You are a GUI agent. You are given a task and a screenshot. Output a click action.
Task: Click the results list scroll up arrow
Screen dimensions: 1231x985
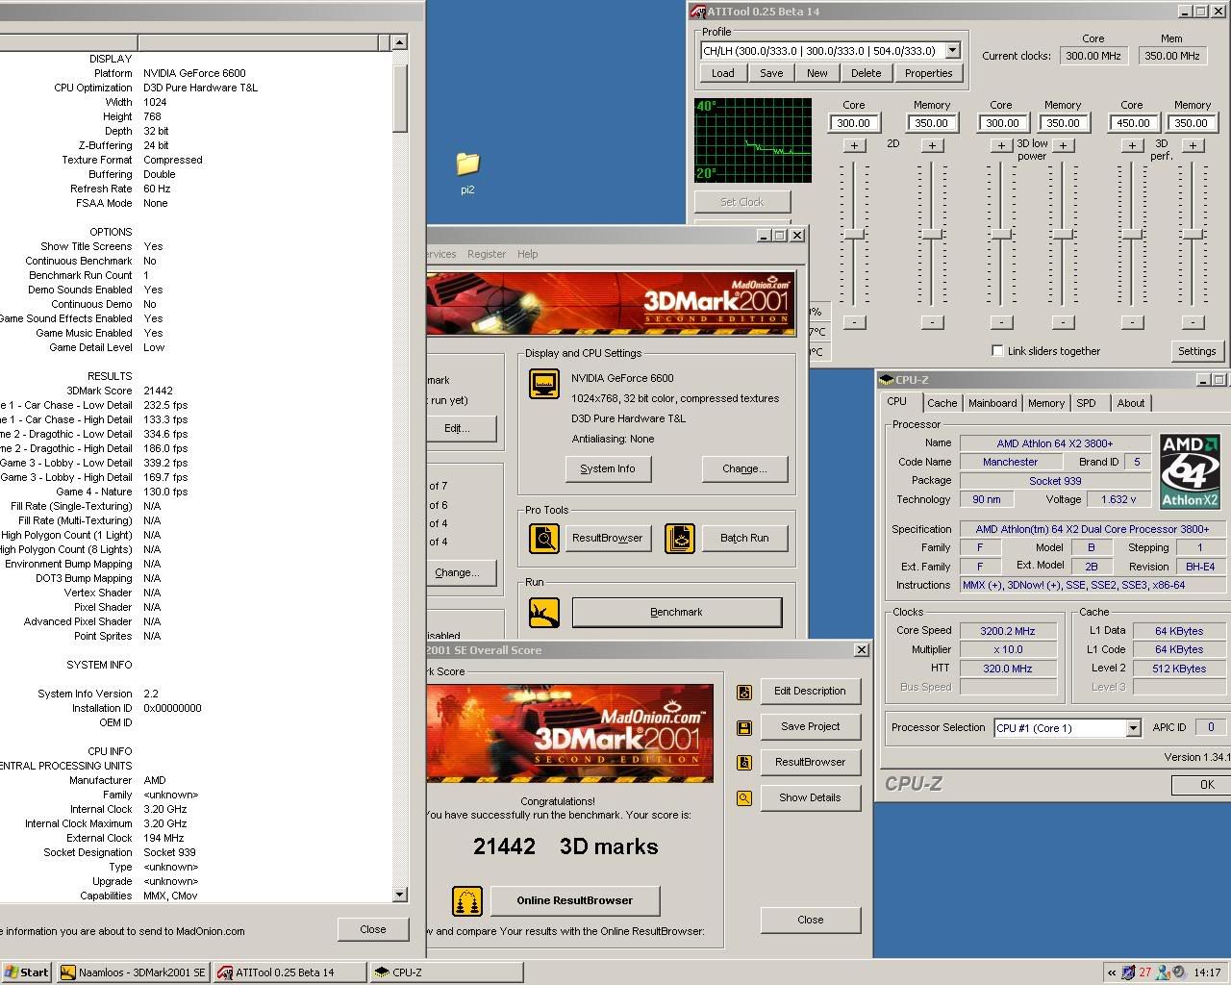399,42
